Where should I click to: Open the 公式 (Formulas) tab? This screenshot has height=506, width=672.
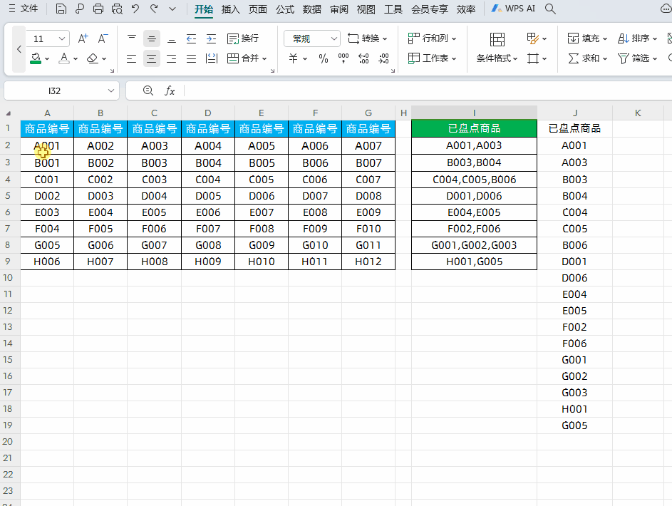click(285, 9)
